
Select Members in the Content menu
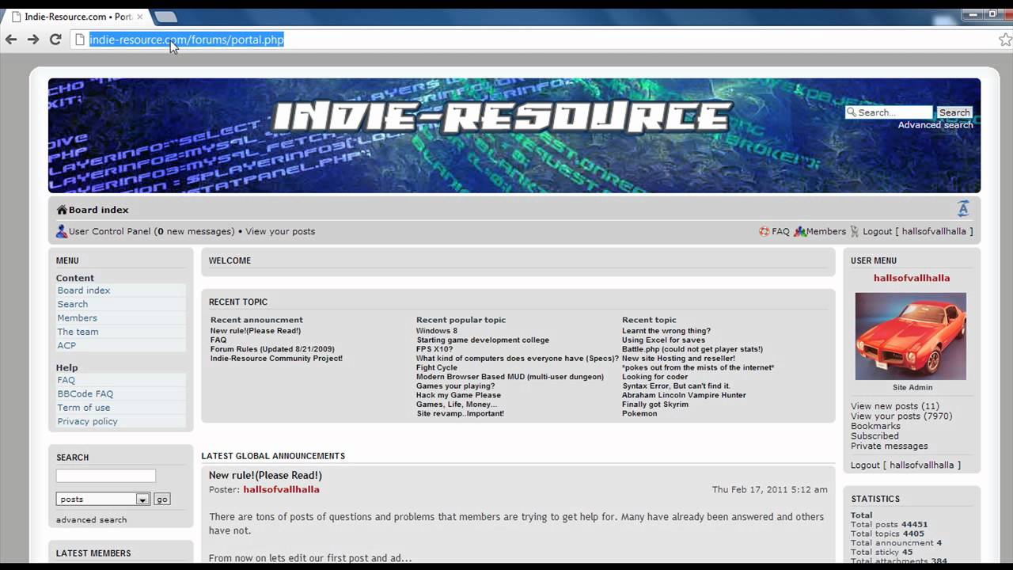[77, 318]
